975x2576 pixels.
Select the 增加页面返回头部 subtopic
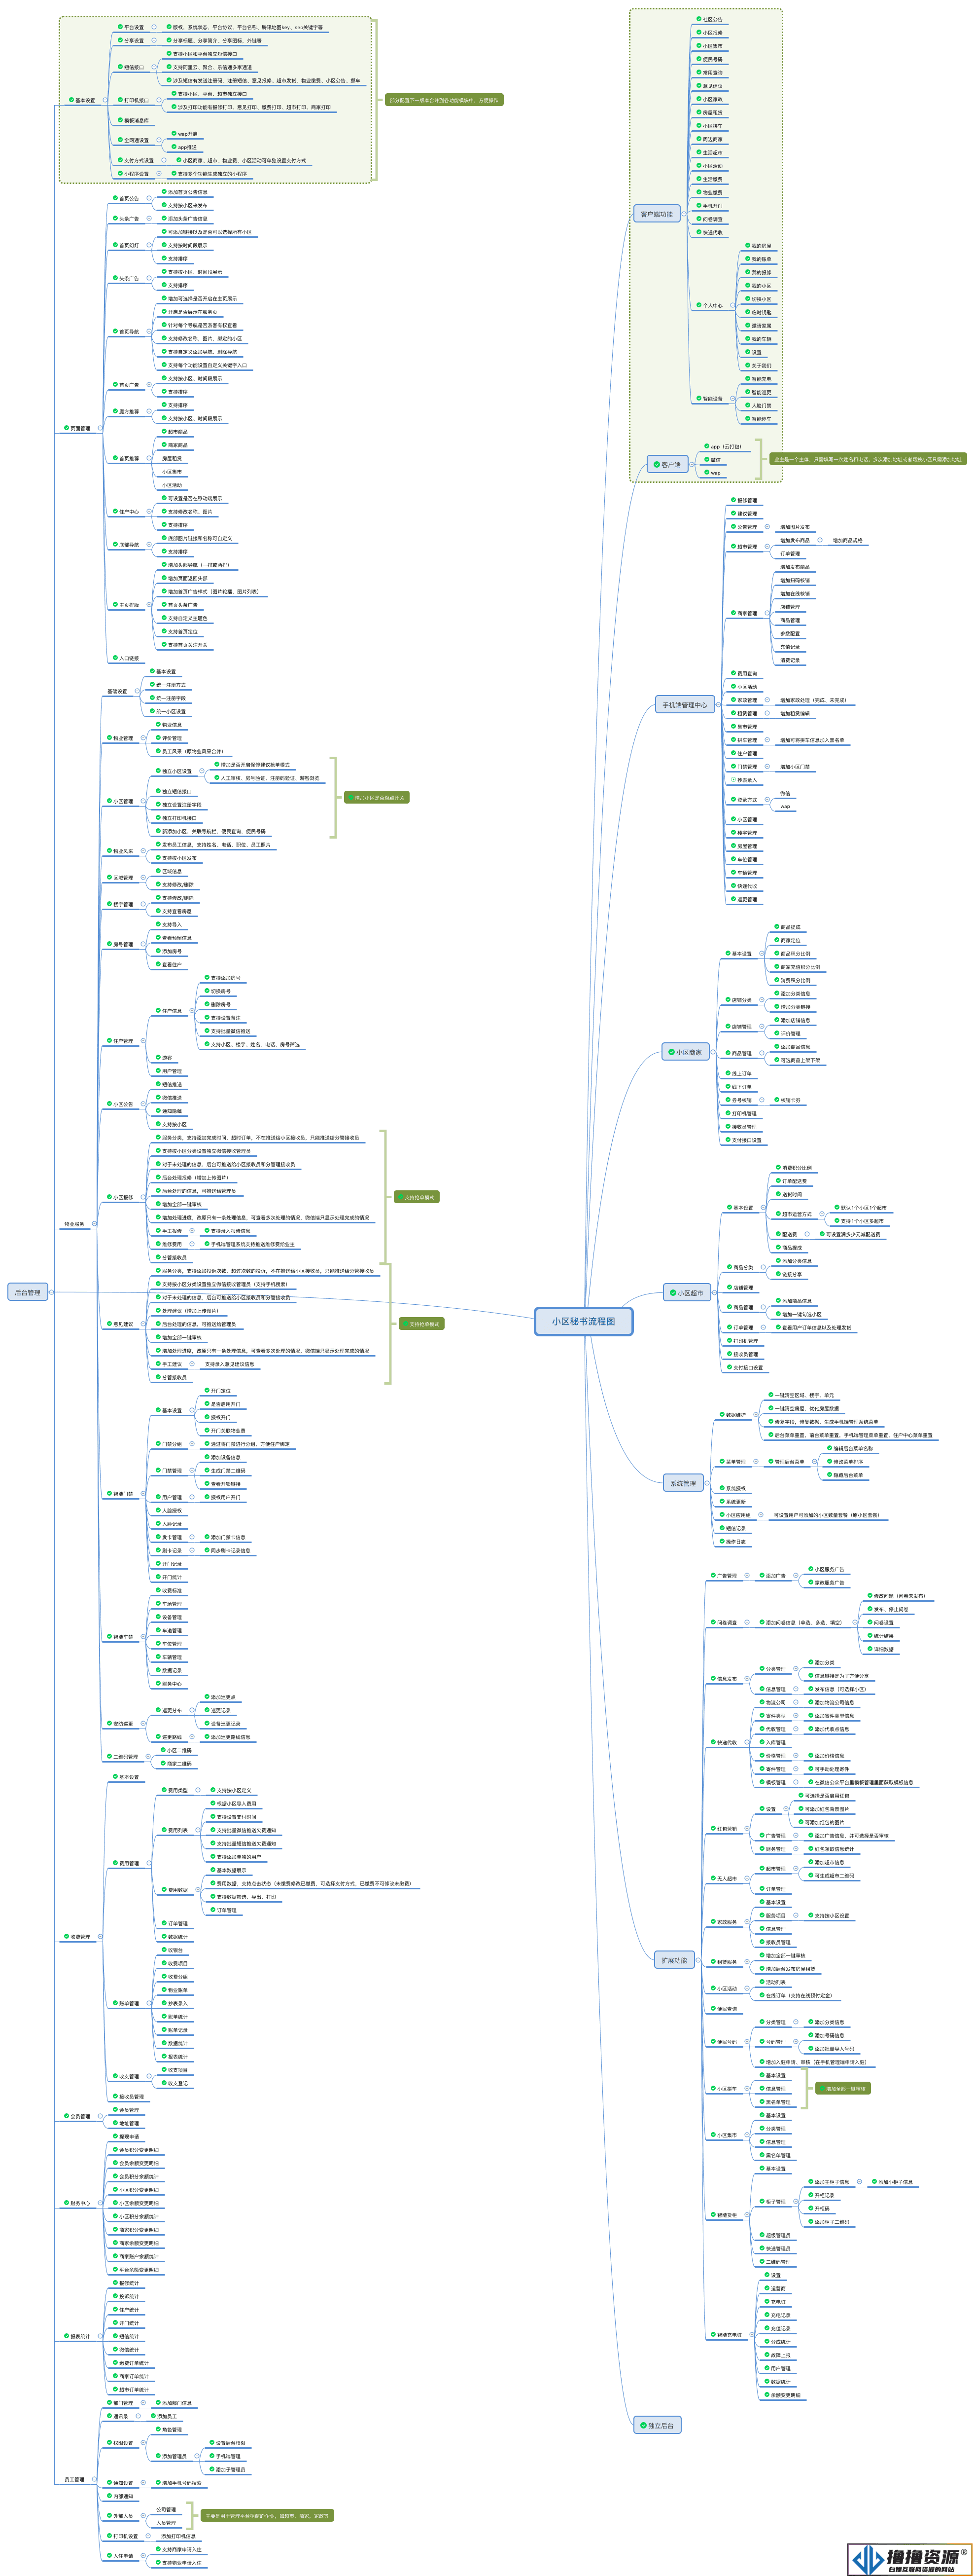185,578
